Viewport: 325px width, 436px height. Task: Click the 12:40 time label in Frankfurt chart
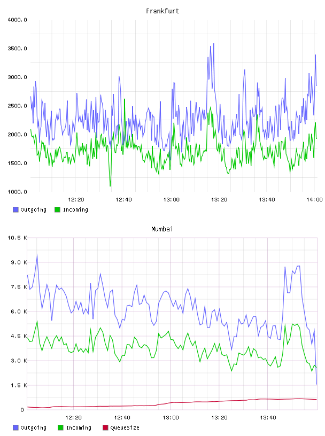[x=123, y=199]
